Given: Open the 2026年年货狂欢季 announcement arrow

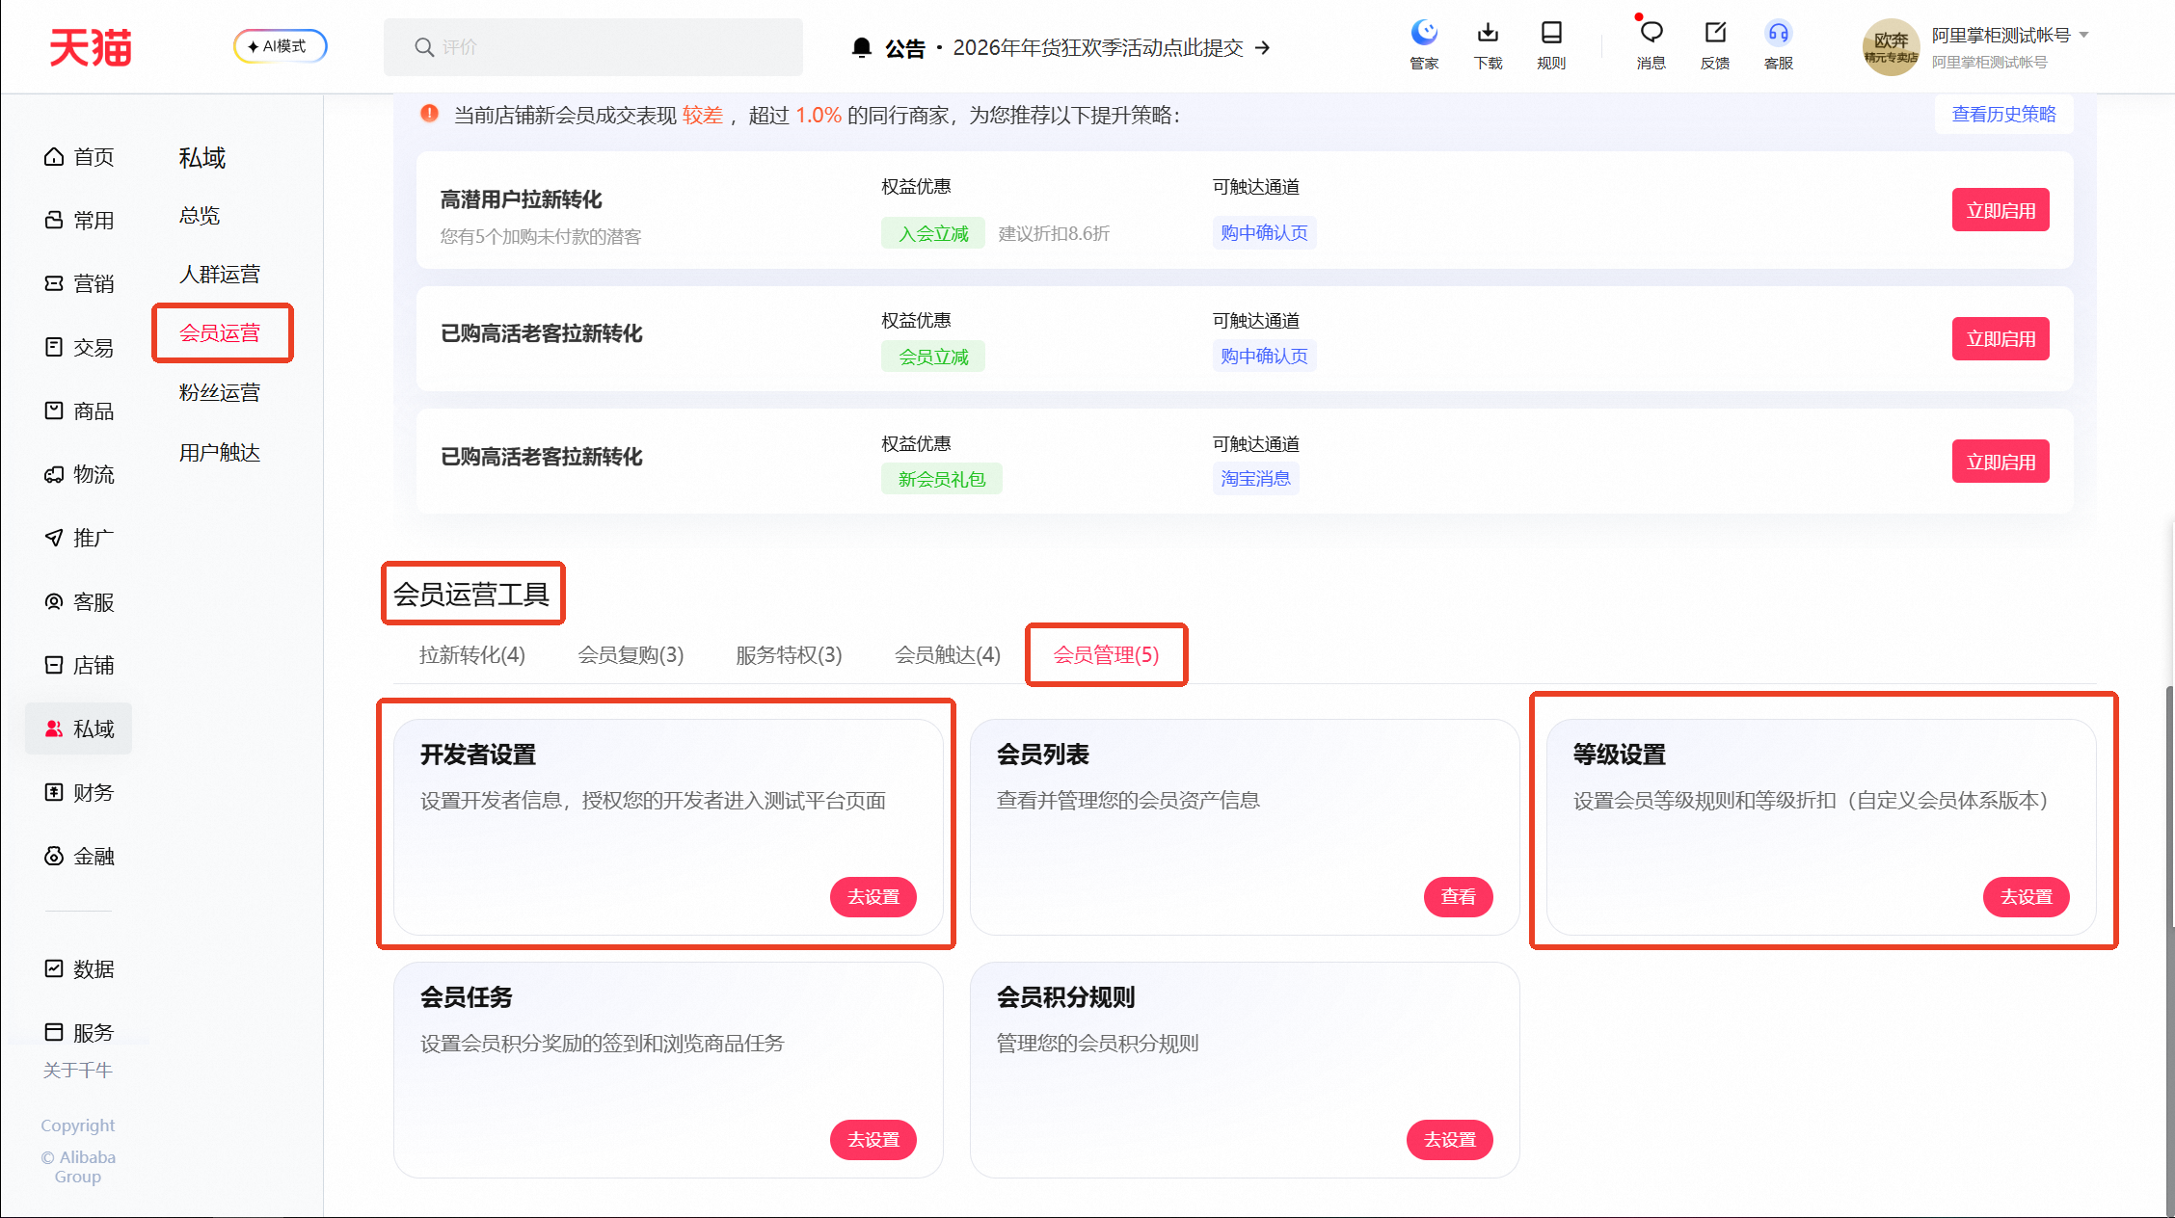Looking at the screenshot, I should pyautogui.click(x=1263, y=47).
